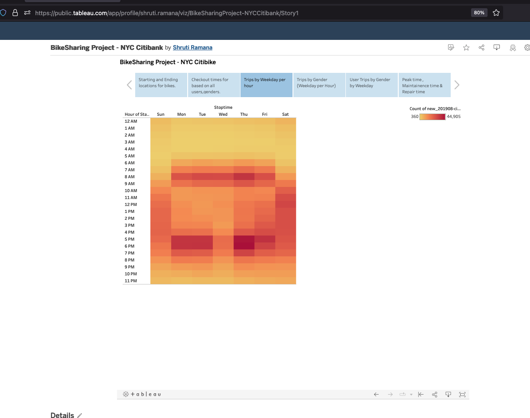530x418 pixels.
Task: Select Peak time, Maintenance story point
Action: click(424, 85)
